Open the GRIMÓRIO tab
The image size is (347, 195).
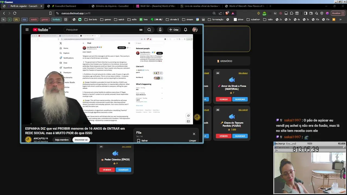coord(224,61)
